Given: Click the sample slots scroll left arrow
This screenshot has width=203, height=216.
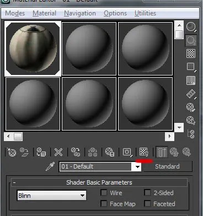Looking at the screenshot, I should point(8,137).
